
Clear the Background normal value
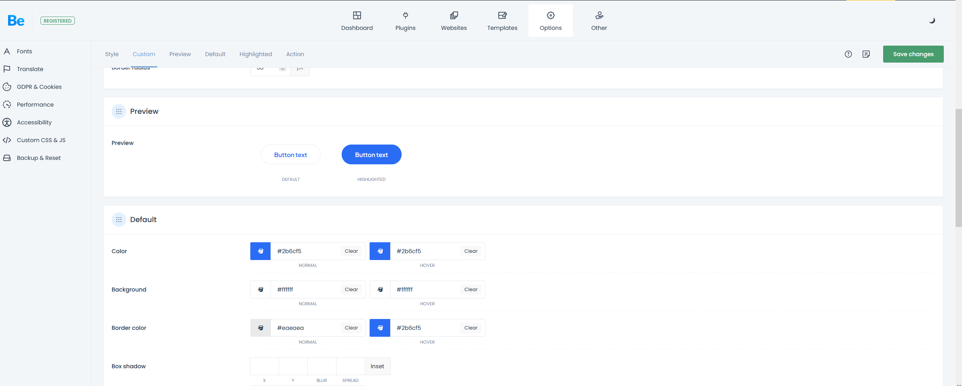(x=351, y=289)
